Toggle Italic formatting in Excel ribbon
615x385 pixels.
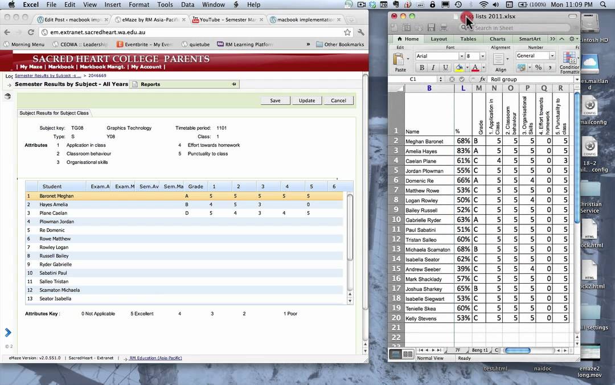pos(433,68)
